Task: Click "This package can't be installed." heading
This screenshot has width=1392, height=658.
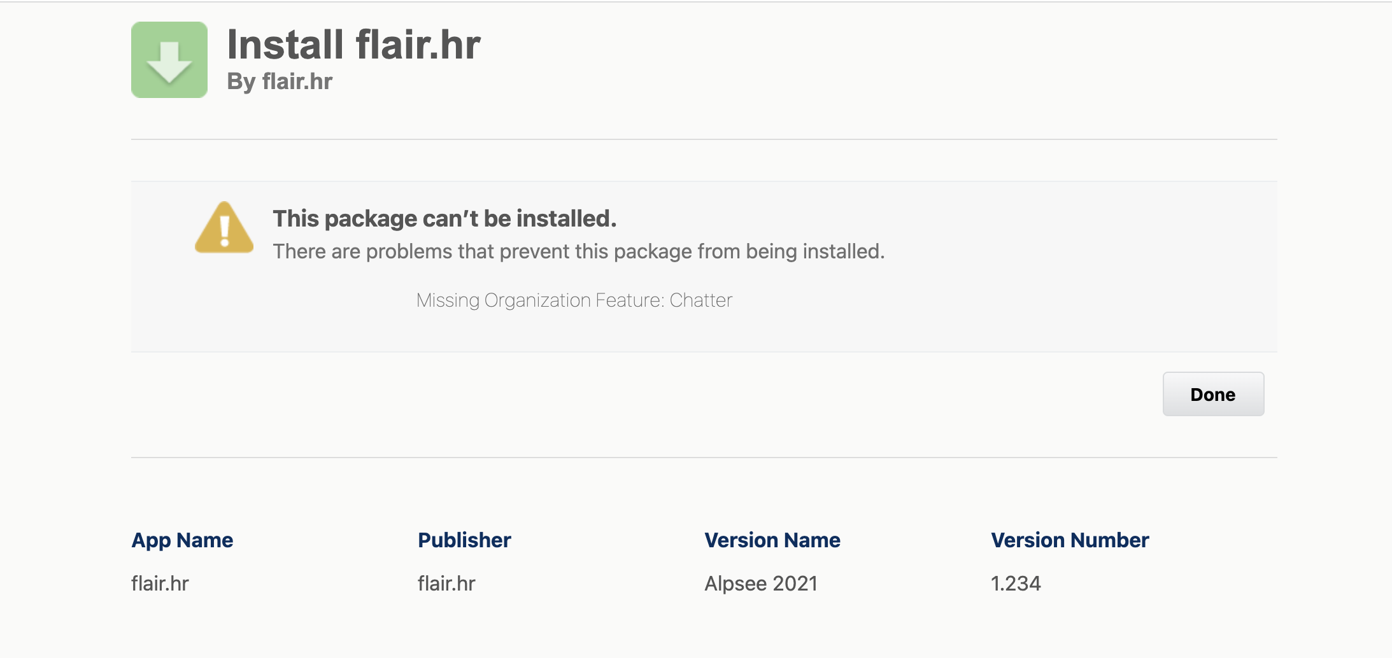Action: point(444,218)
